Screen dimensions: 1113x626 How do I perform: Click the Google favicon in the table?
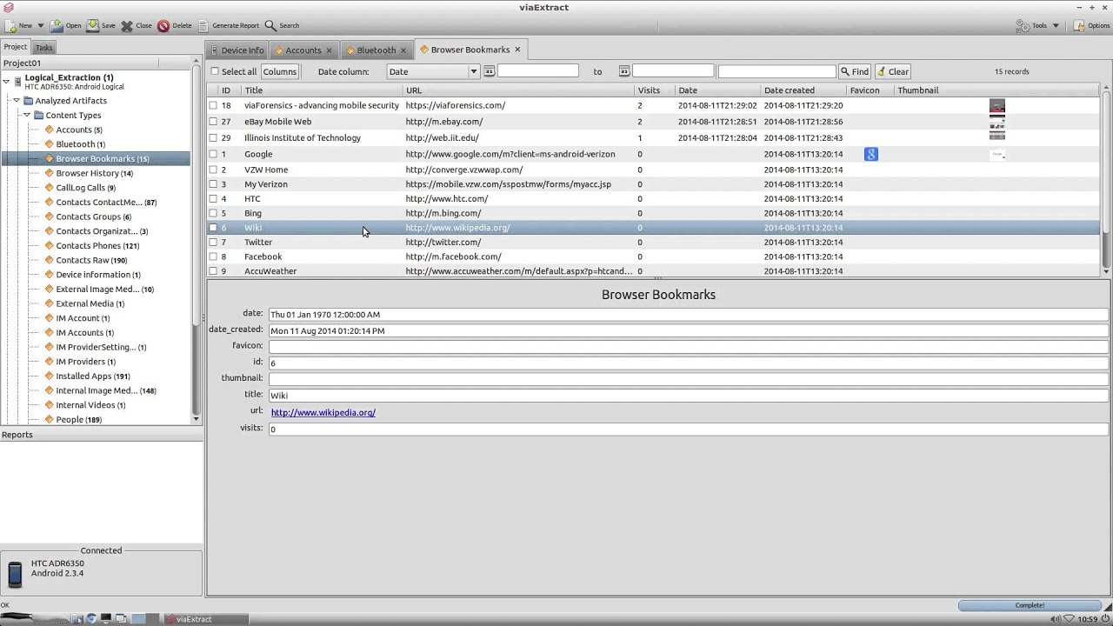pos(871,154)
